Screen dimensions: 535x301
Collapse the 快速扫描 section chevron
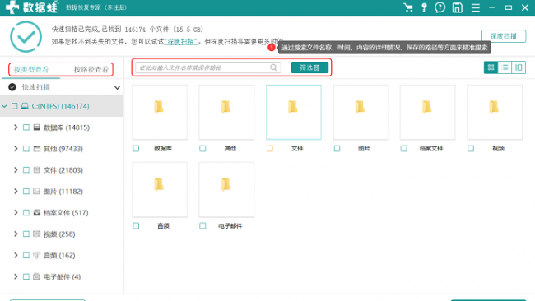[x=117, y=88]
